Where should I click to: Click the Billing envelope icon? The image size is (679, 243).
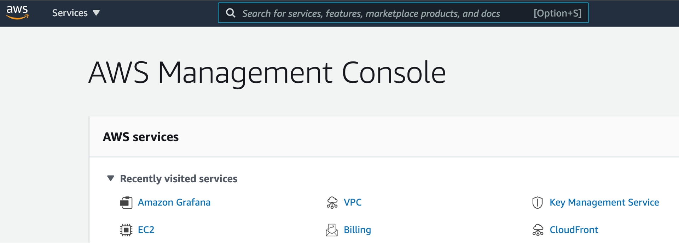click(332, 230)
